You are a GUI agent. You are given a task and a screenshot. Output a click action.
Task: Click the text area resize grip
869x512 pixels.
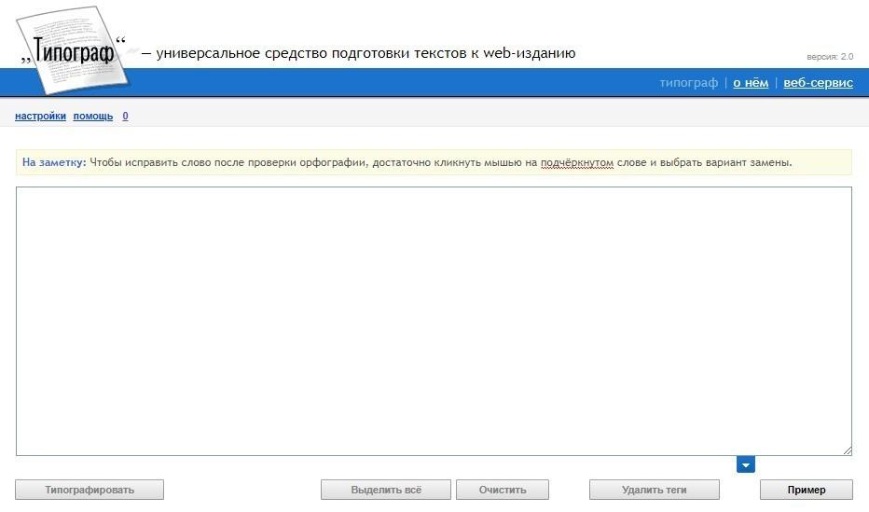(x=847, y=450)
